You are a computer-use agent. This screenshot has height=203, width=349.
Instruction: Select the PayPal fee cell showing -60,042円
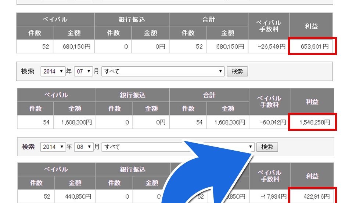coord(269,122)
